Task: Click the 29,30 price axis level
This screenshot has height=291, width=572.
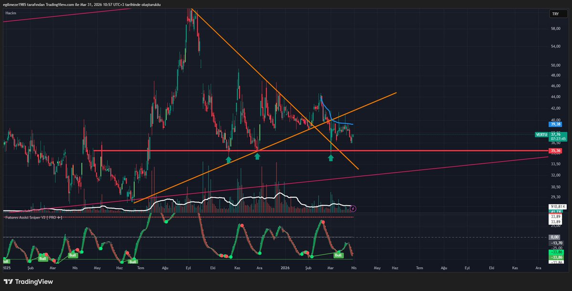Action: pos(556,197)
